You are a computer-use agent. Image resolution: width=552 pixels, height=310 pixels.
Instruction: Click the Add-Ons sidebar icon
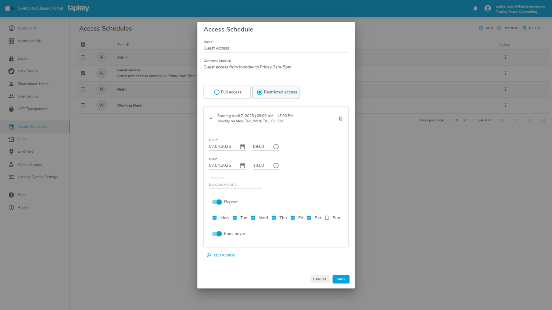click(x=11, y=152)
